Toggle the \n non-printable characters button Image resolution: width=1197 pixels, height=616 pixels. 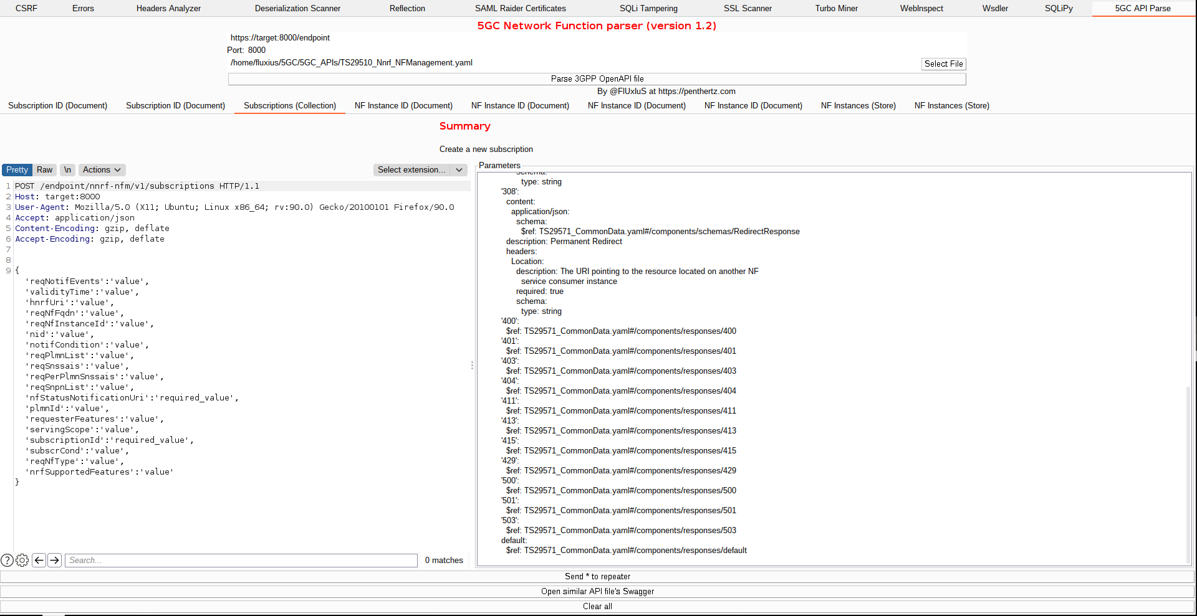tap(67, 170)
